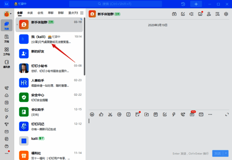Open group tasks icon in chat header
232x160 pixels.
183,14
